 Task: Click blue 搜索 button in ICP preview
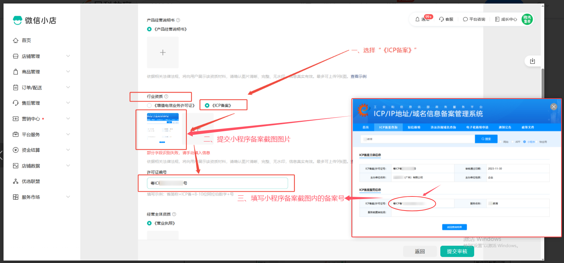486,139
